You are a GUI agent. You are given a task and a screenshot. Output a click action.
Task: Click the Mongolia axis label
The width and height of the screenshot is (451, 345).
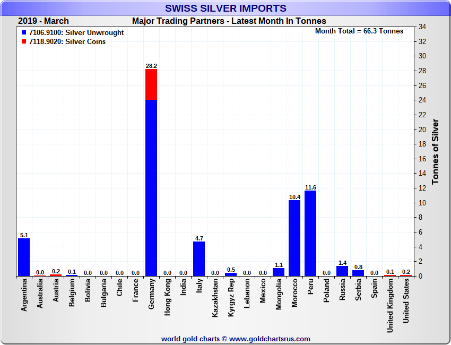point(279,295)
